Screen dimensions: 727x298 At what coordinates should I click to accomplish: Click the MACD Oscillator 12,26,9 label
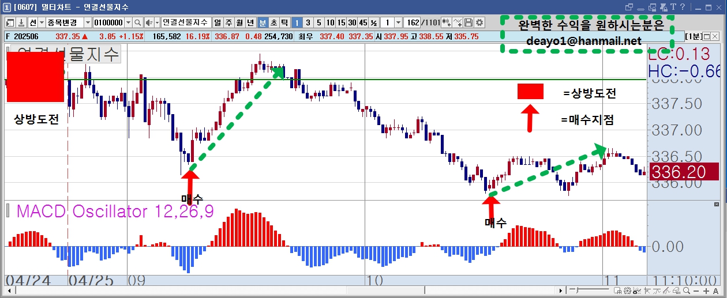tap(115, 211)
